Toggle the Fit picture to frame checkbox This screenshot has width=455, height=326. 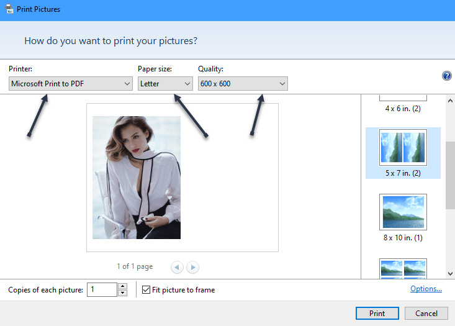pos(146,289)
